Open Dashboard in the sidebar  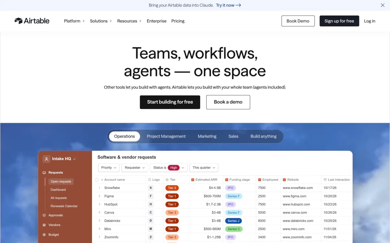coord(58,190)
